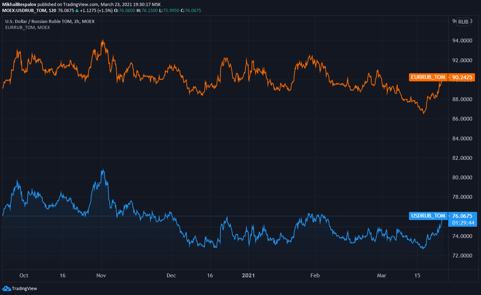Click the Feb label on time axis

[315, 276]
